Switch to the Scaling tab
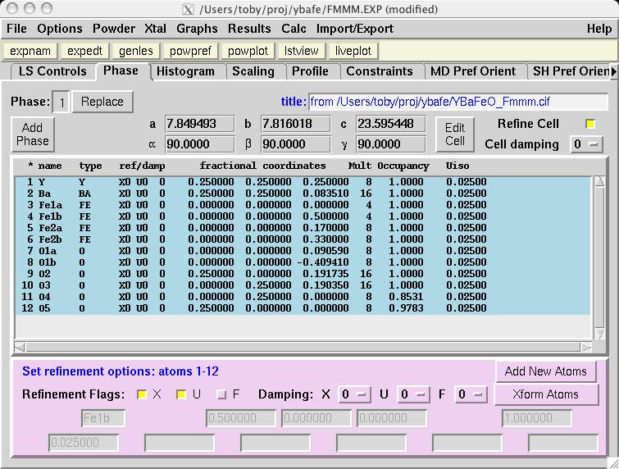This screenshot has width=619, height=469. [253, 71]
